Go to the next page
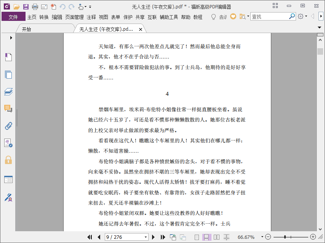The image size is (325, 243). pos(154,237)
